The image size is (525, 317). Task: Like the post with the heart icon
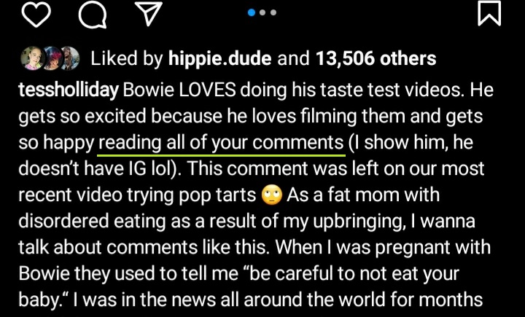tap(36, 15)
